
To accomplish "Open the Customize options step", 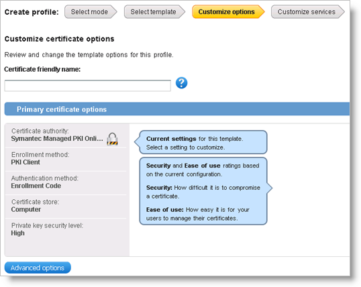I will point(228,12).
